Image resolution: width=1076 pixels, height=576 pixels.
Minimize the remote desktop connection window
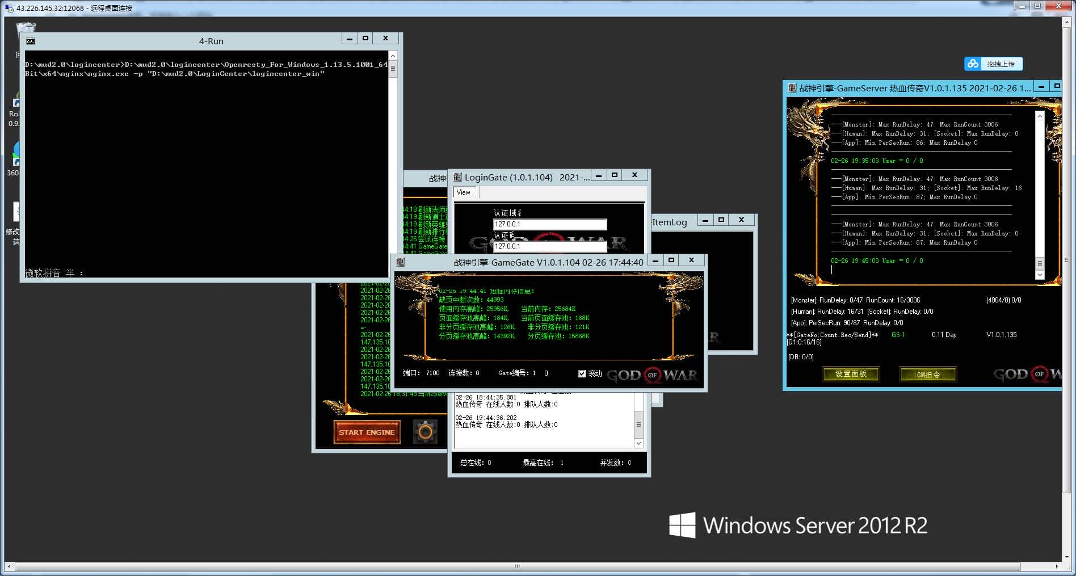[1022, 6]
